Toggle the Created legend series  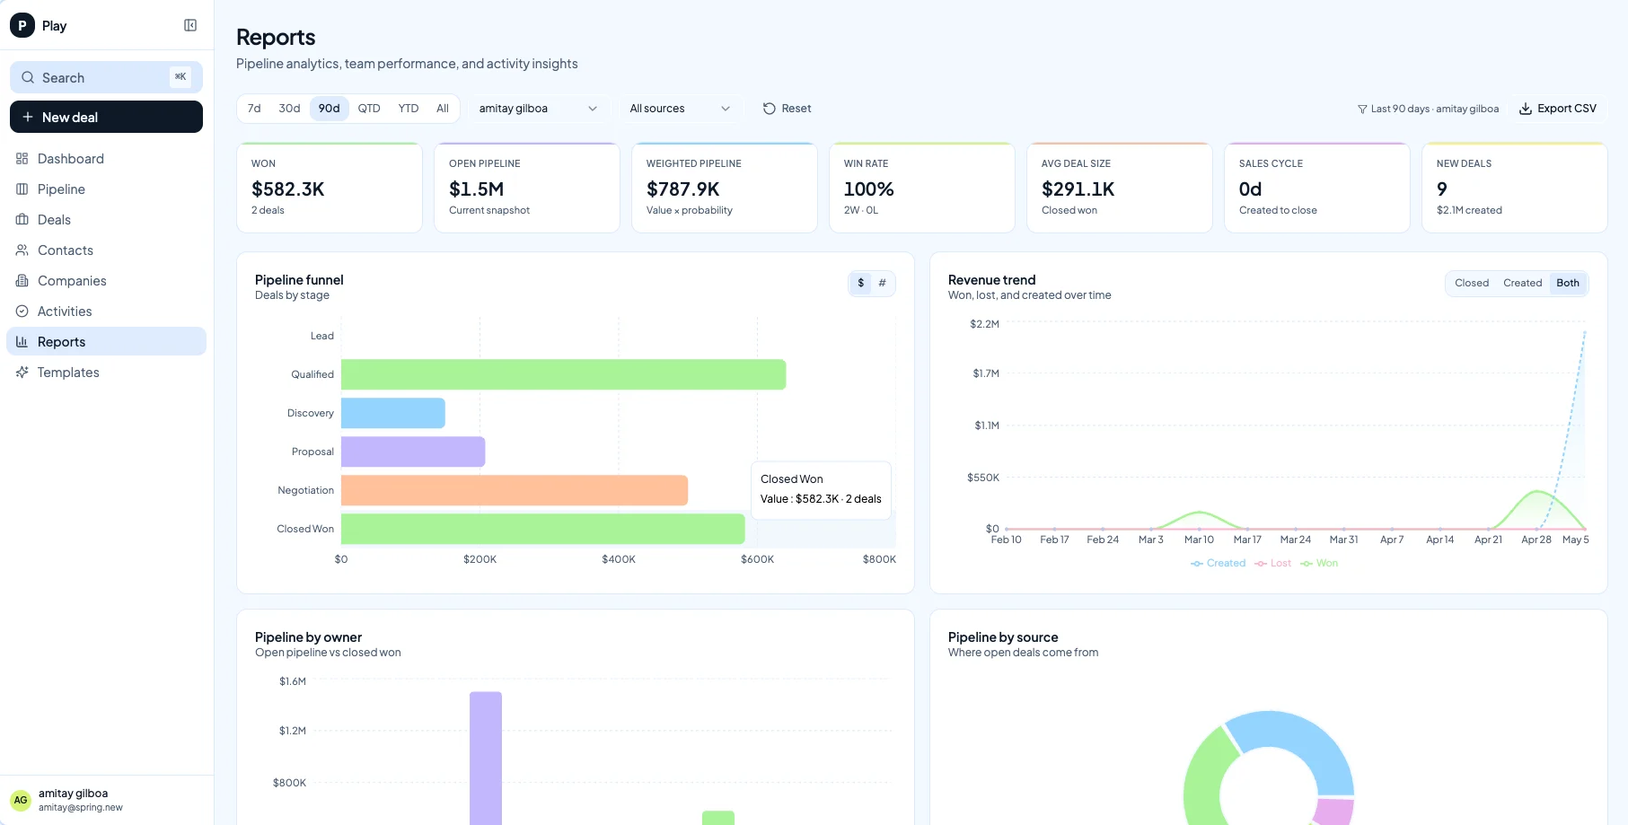tap(1219, 563)
